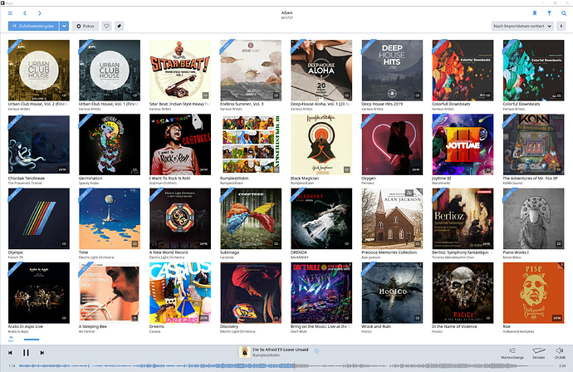Open the Rise album by Hollywood Vampires
This screenshot has height=372, width=573.
[x=533, y=293]
